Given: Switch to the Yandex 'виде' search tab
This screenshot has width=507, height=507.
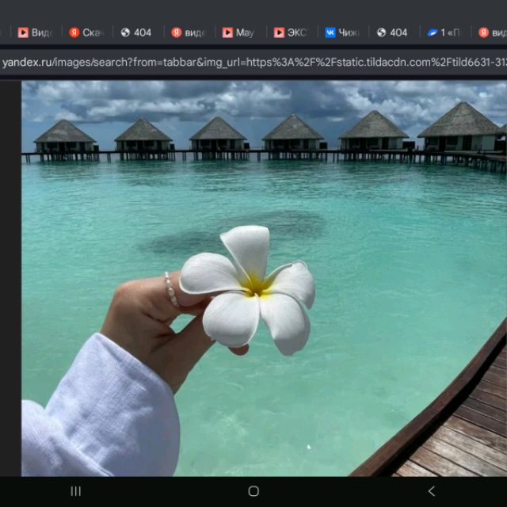Looking at the screenshot, I should click(189, 32).
